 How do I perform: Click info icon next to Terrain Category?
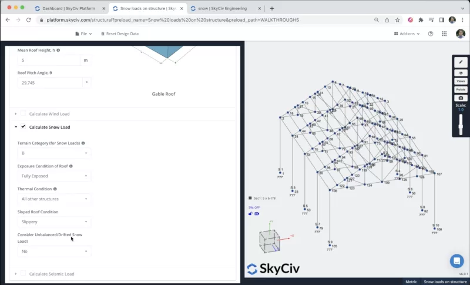pyautogui.click(x=83, y=143)
